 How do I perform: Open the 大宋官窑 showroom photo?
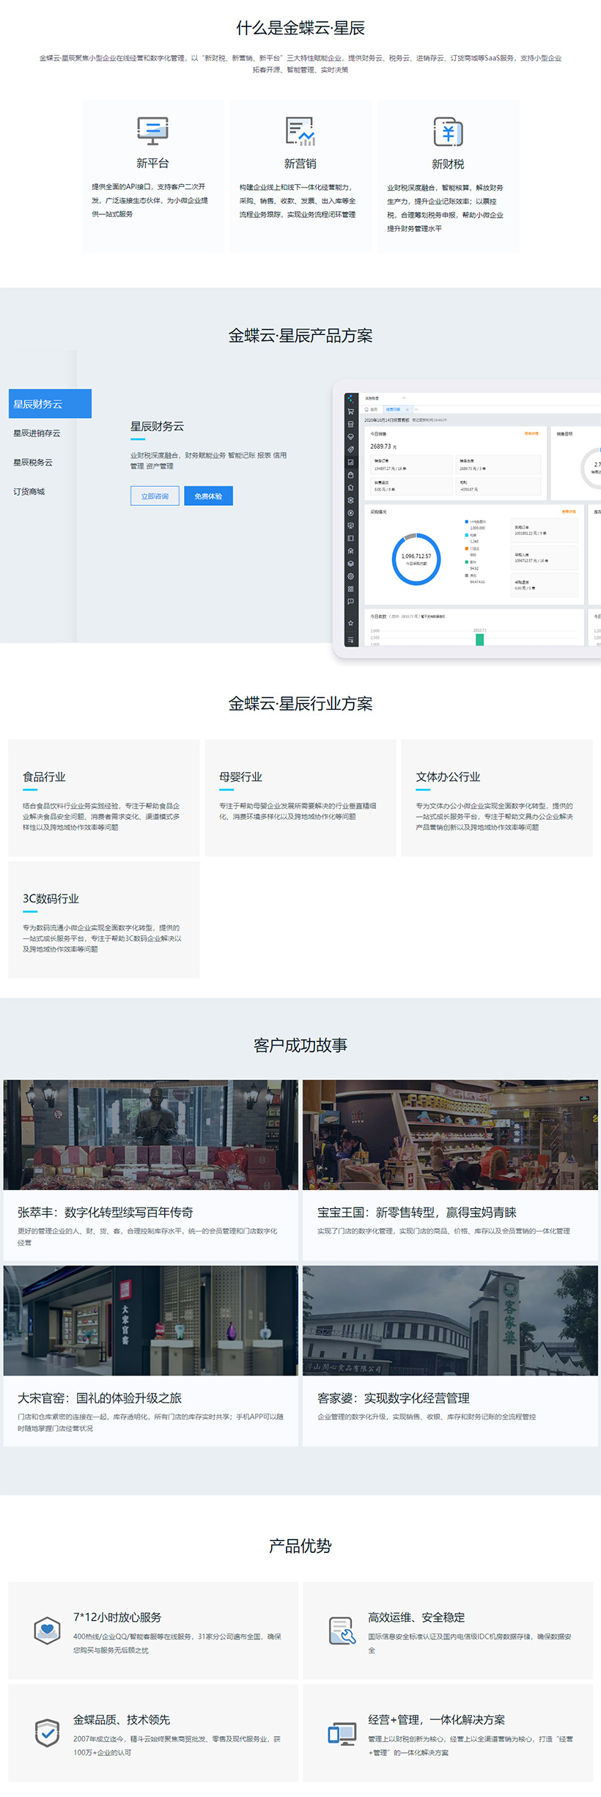pos(151,1320)
